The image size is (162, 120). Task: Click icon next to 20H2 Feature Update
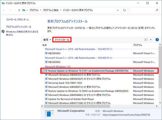point(46,91)
